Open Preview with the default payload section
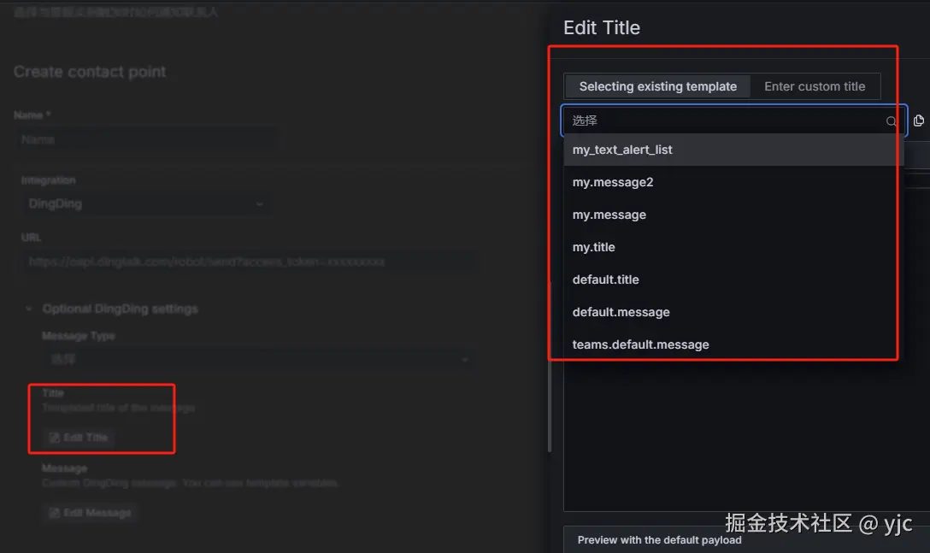This screenshot has height=553, width=930. (x=659, y=540)
